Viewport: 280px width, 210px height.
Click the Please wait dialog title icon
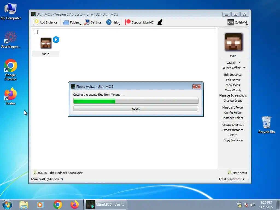click(73, 86)
